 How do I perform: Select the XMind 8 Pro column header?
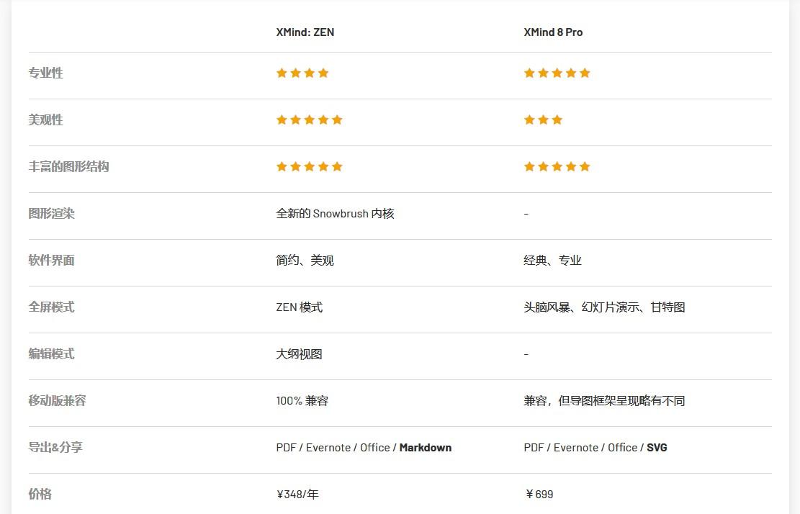[553, 32]
